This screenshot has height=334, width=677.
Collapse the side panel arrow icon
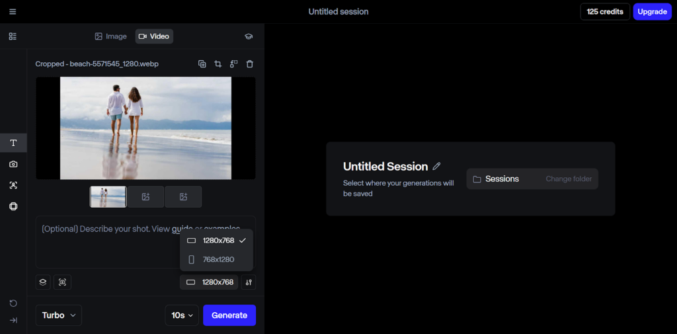coord(13,320)
